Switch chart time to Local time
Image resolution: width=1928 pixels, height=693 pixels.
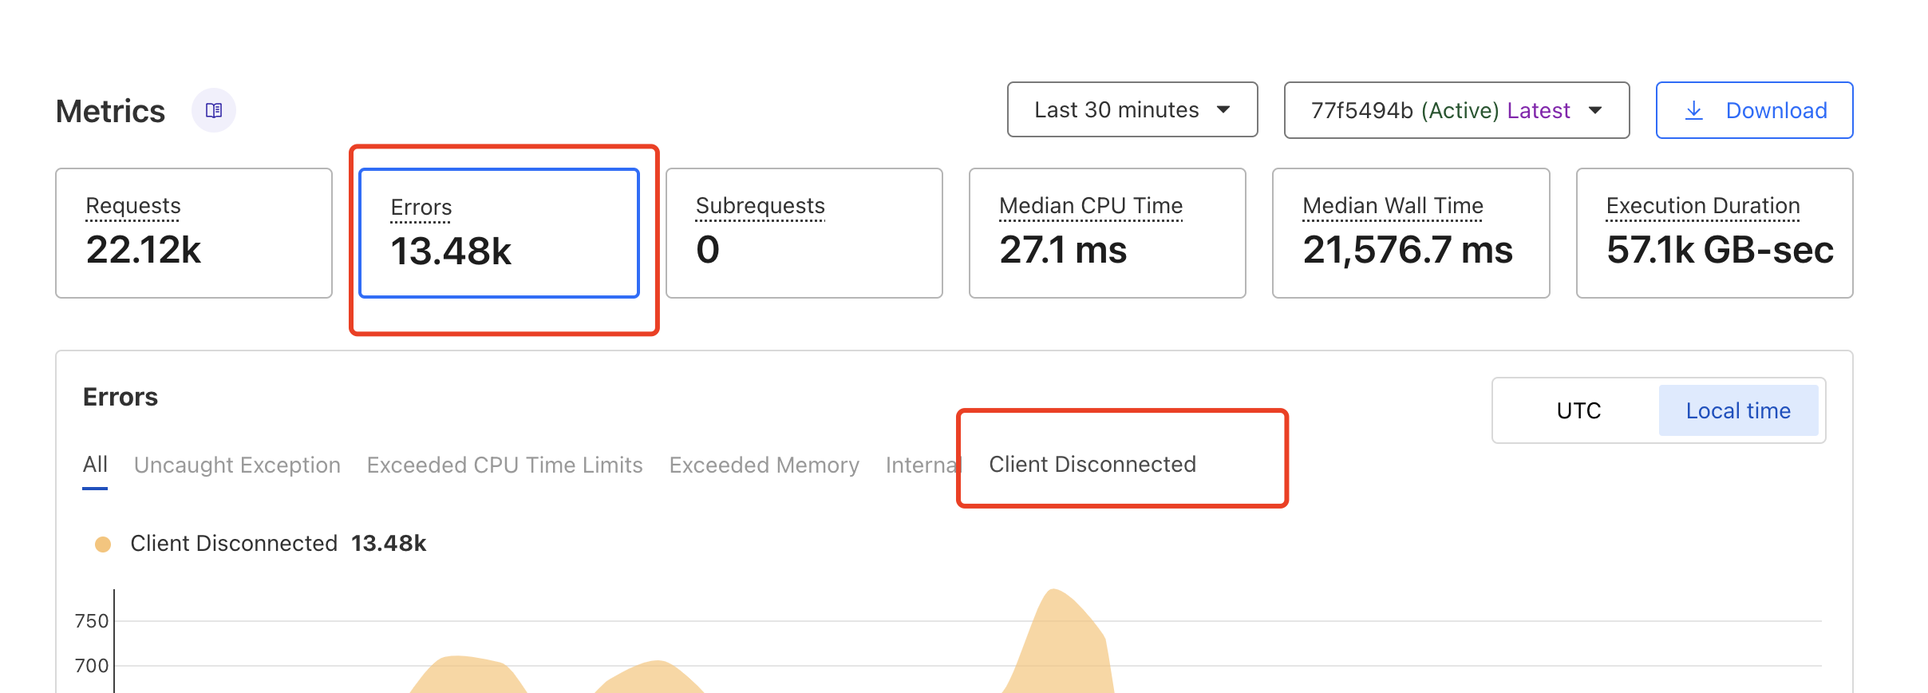[x=1738, y=410]
